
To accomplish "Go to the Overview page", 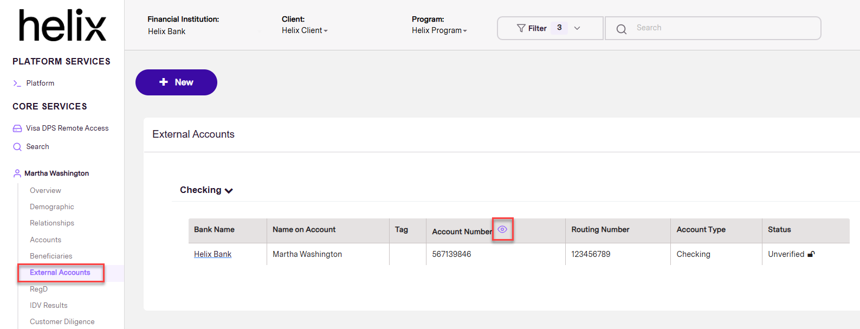I will tap(46, 191).
